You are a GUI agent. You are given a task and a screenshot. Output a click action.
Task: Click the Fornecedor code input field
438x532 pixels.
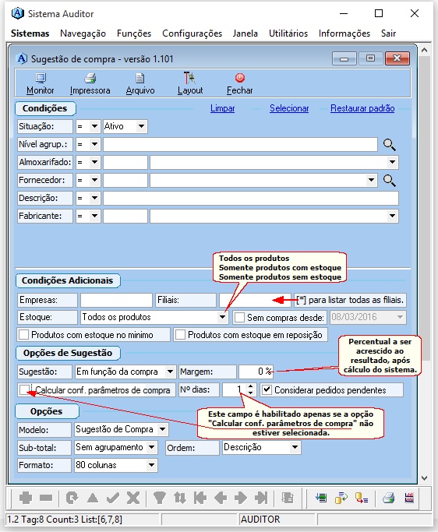tap(125, 180)
